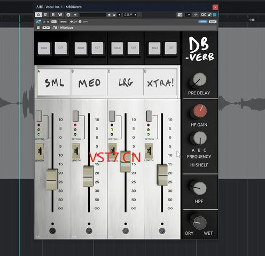Click channel A setting selector button

click(39, 116)
